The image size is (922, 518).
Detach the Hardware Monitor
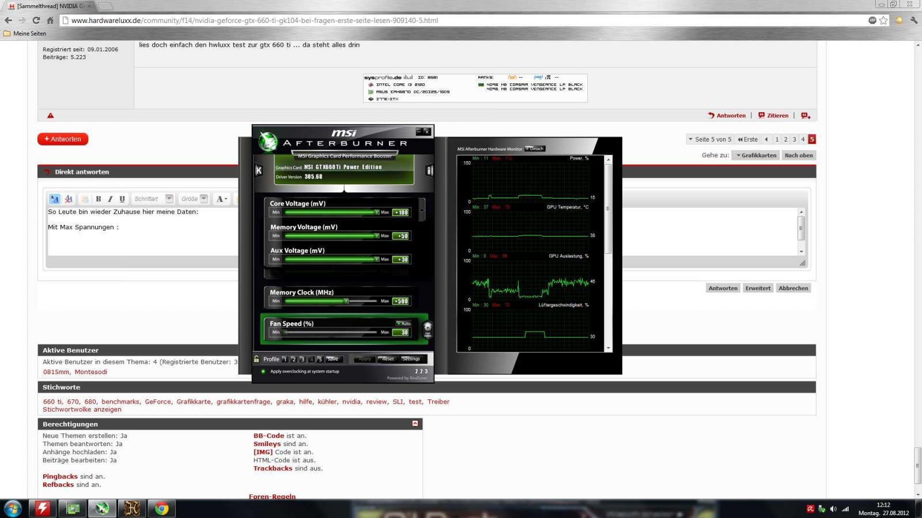[x=535, y=148]
